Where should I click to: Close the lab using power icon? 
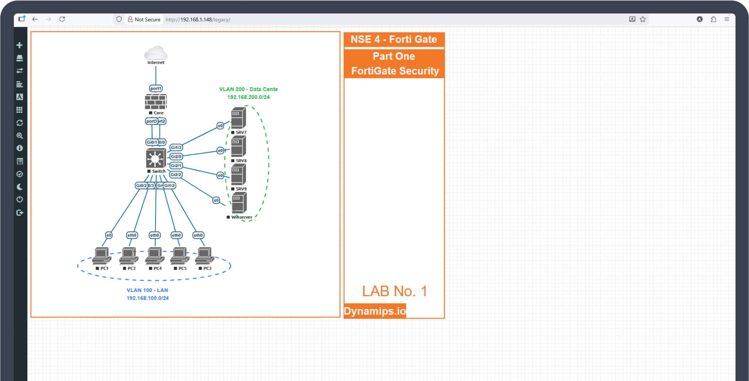(20, 199)
